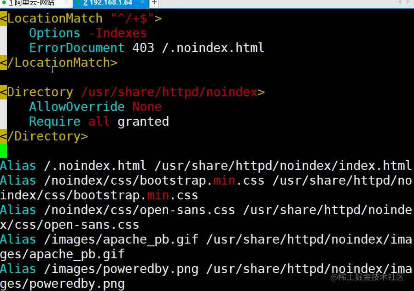Click the scroll tabs right arrow
The image size is (414, 291).
408,2
